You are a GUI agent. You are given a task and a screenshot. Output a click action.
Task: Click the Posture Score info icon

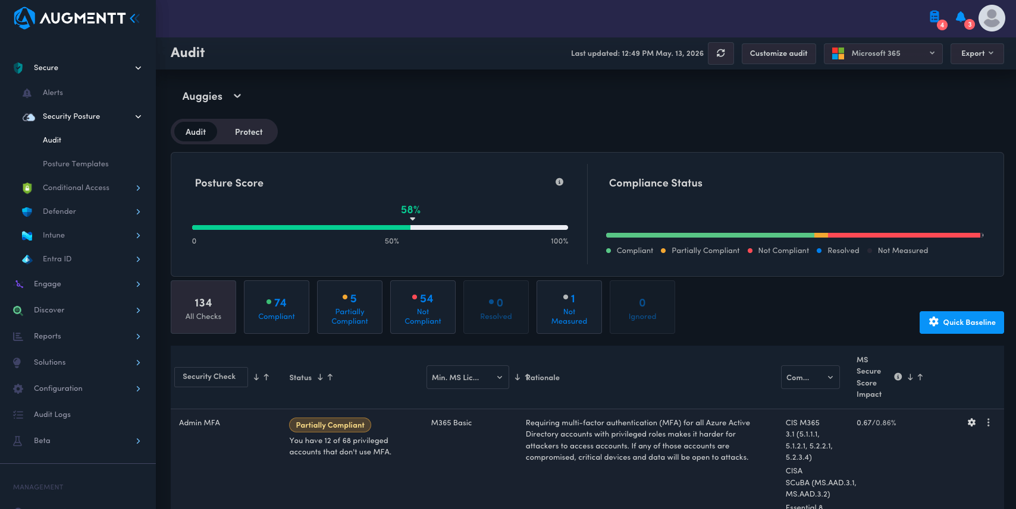tap(559, 182)
